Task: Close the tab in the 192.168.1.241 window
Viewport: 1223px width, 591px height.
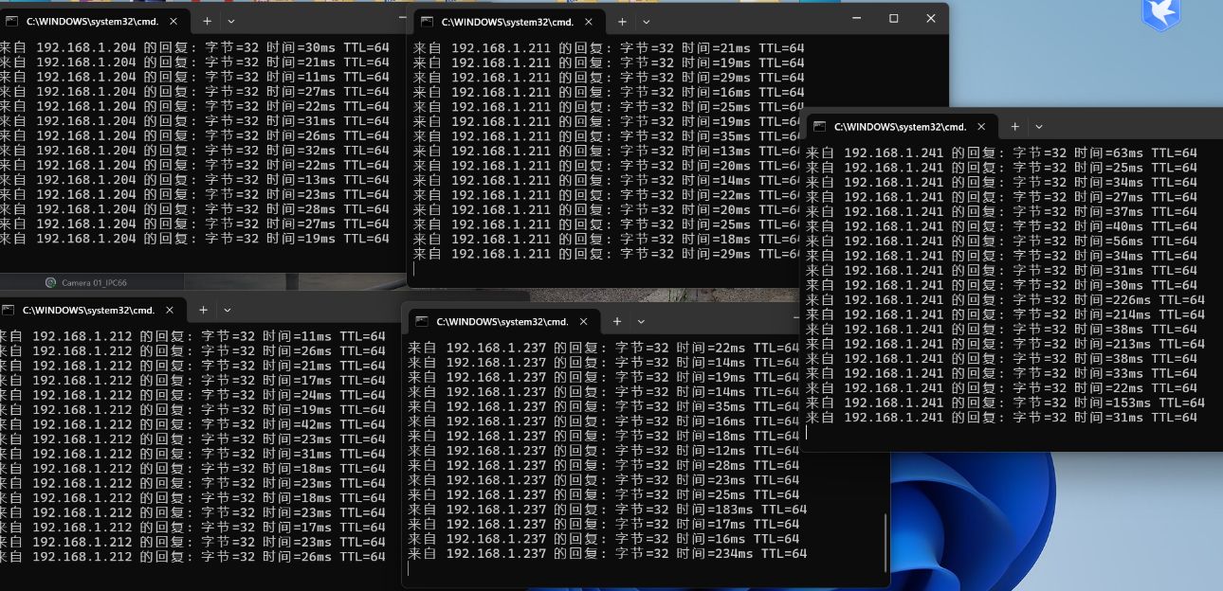Action: pos(981,126)
